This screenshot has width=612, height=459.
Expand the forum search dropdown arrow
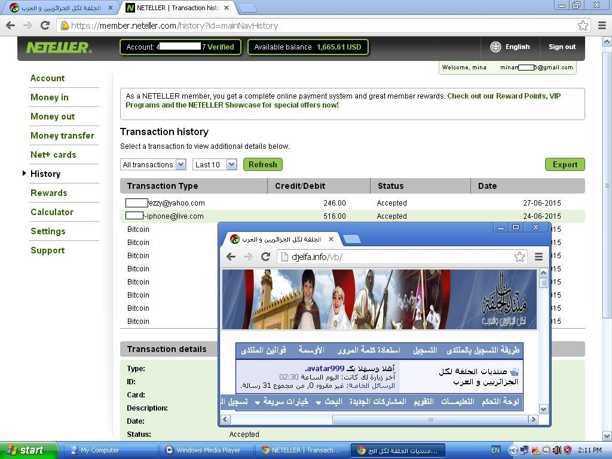click(319, 402)
